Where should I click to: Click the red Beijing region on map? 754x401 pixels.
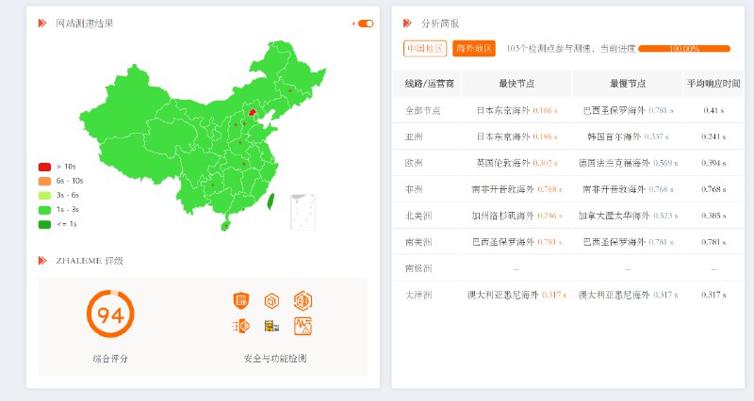pyautogui.click(x=252, y=112)
